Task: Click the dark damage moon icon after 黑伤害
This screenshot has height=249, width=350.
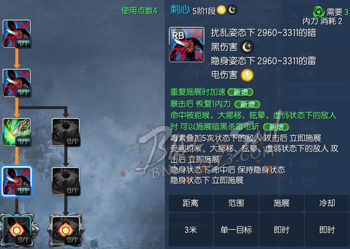Action: pyautogui.click(x=247, y=47)
